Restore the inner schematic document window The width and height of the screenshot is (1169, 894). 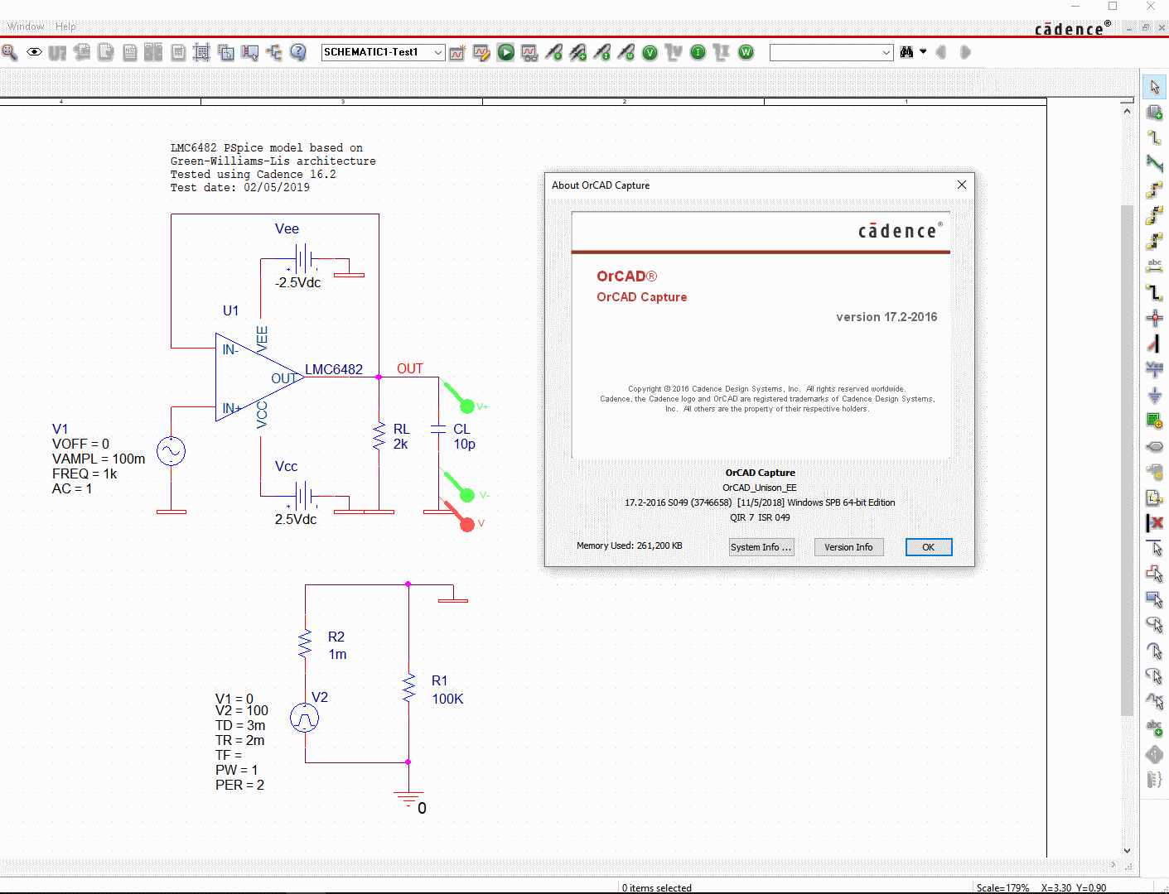coord(1146,27)
